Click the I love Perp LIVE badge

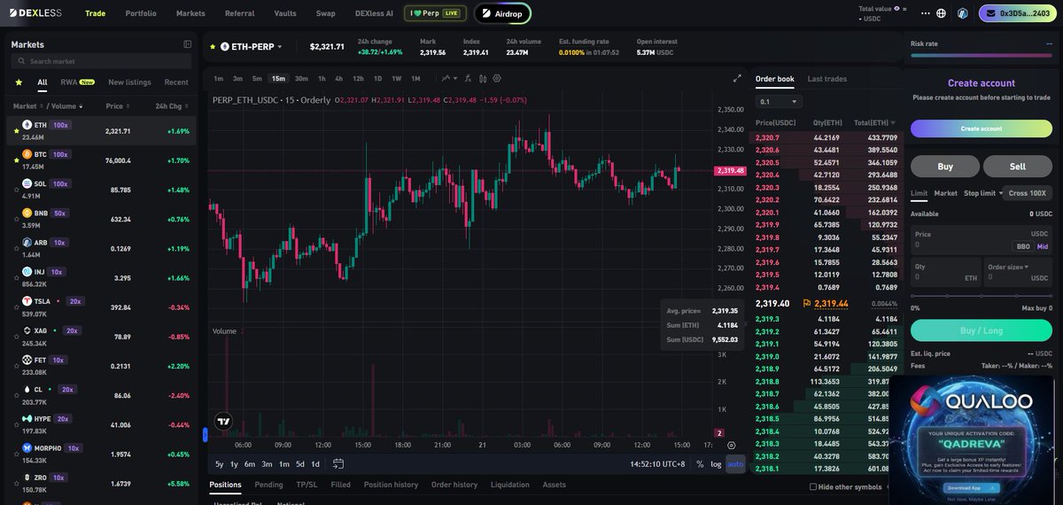[435, 13]
